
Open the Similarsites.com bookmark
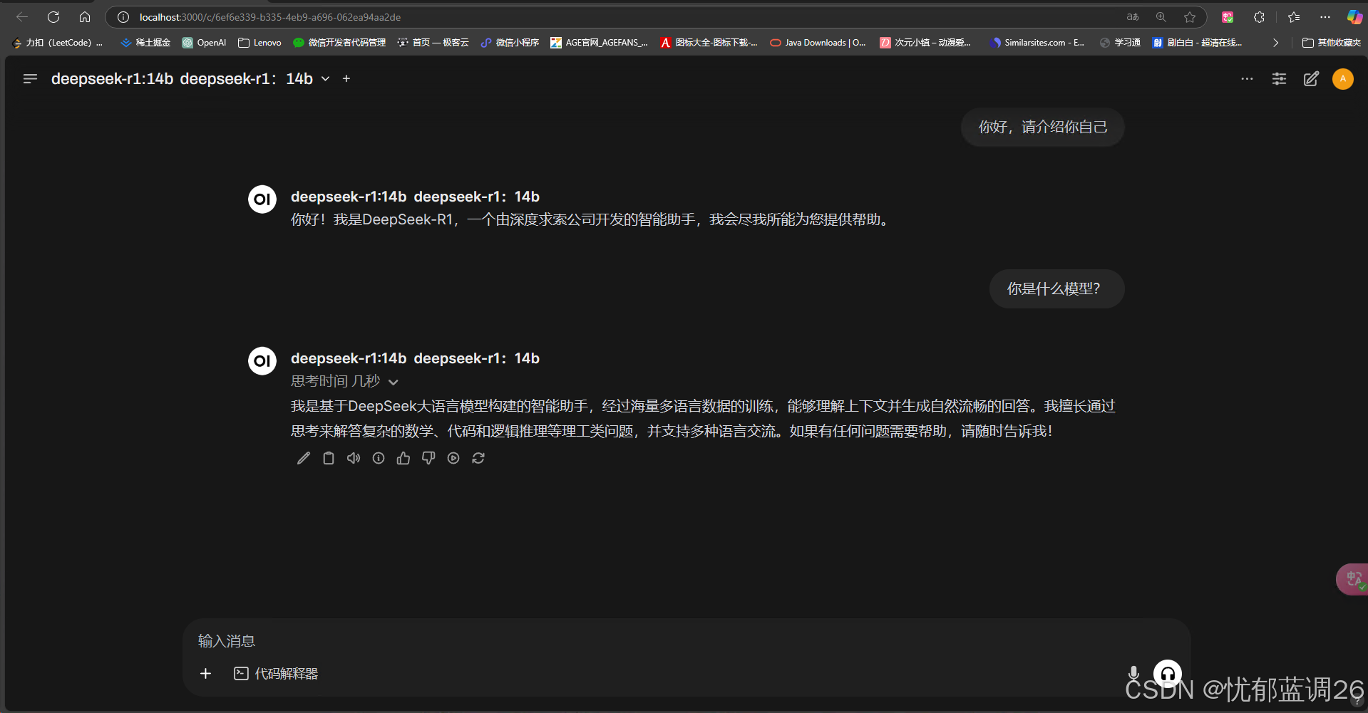tap(1037, 43)
